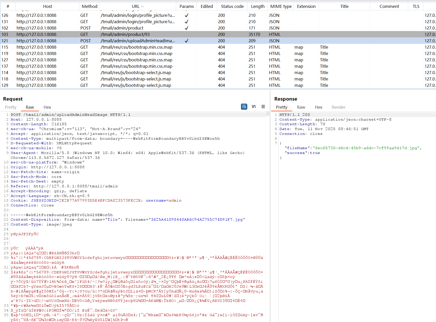Sort by the Length column header
The width and height of the screenshot is (436, 322).
tap(258, 6)
